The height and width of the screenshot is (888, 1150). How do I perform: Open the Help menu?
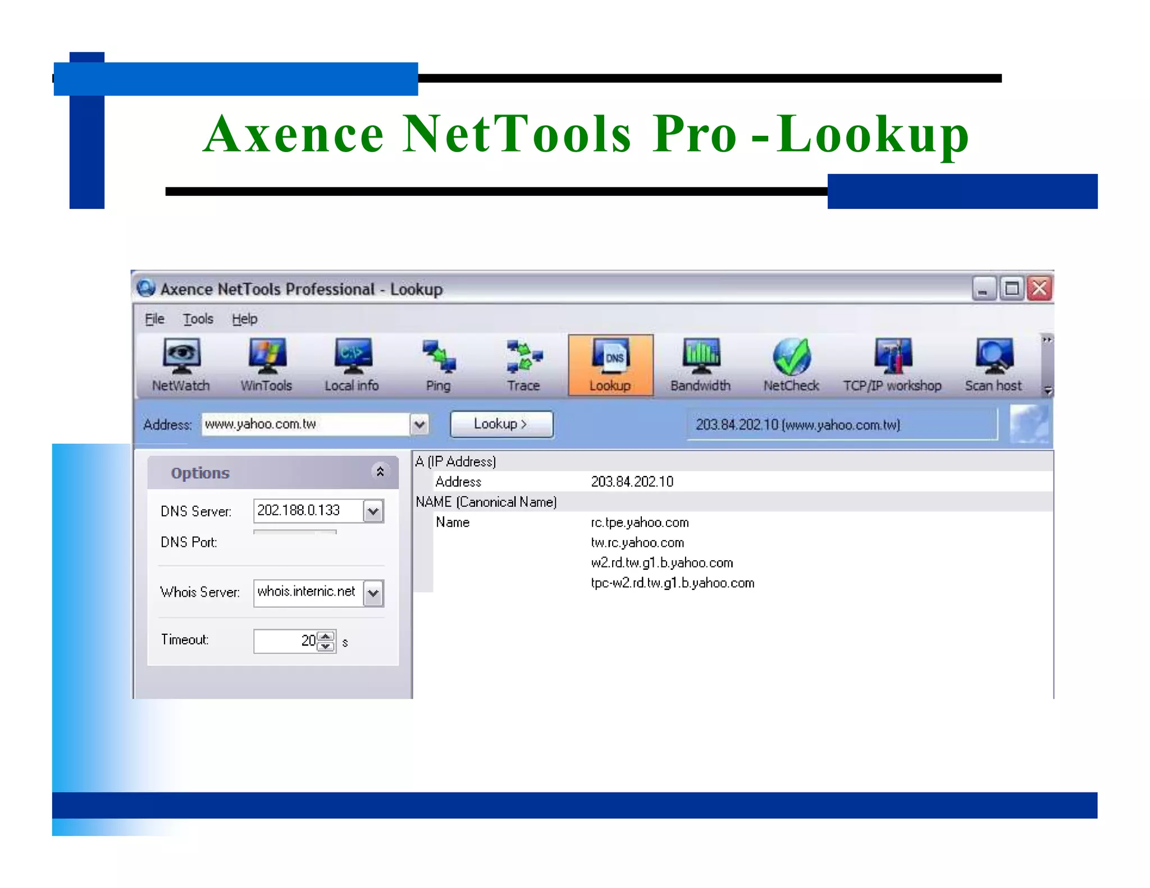pyautogui.click(x=245, y=319)
